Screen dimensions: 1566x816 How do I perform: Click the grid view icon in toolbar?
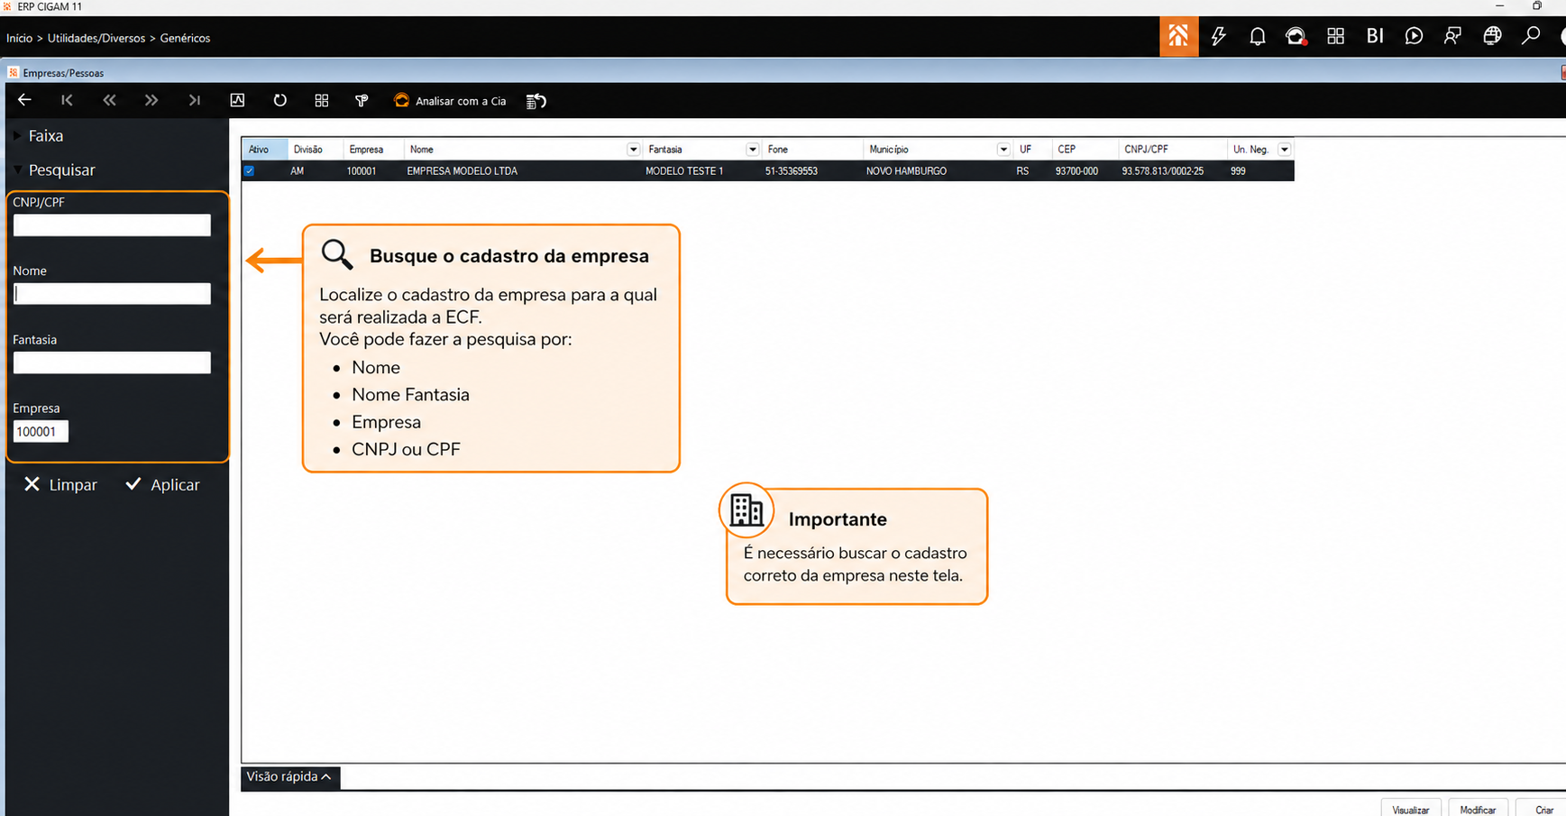[x=322, y=100]
